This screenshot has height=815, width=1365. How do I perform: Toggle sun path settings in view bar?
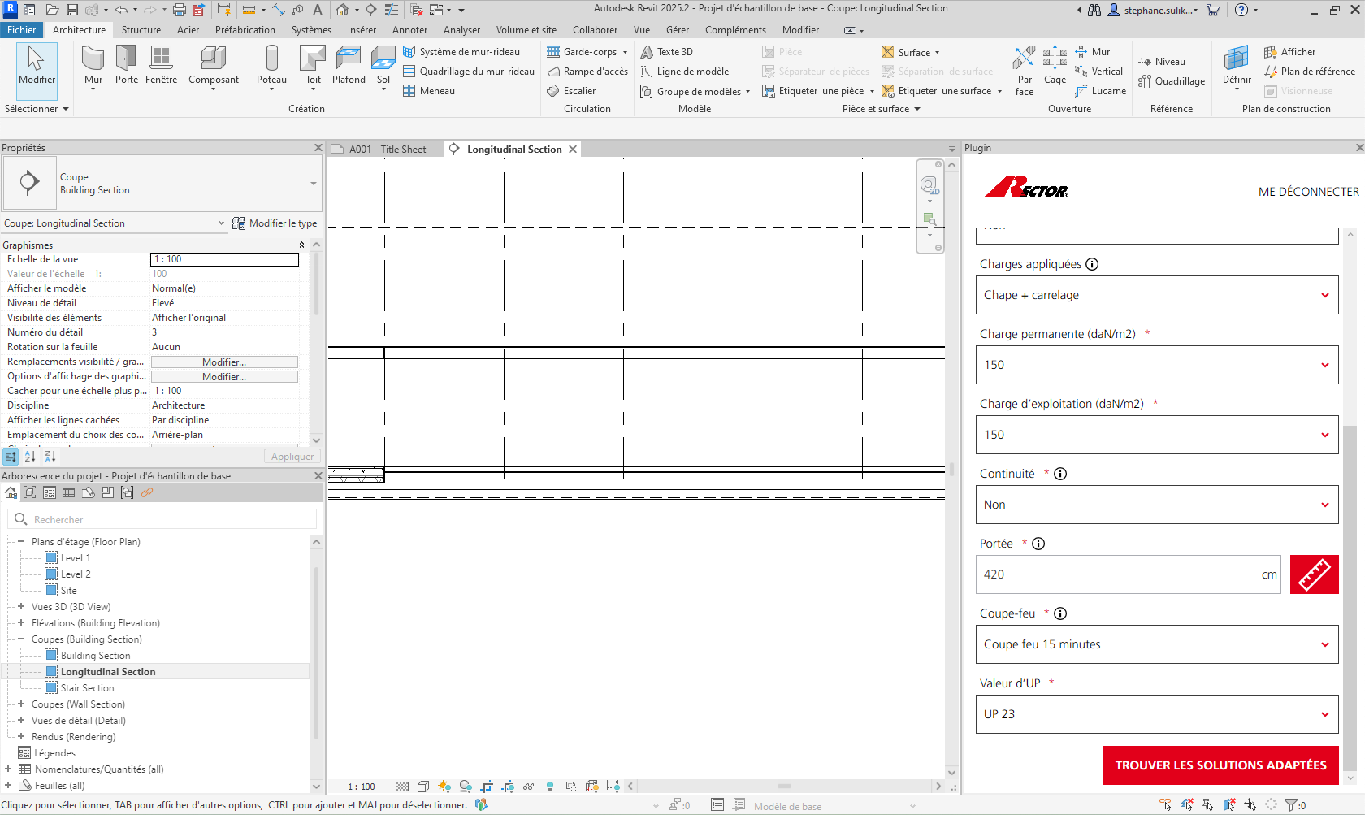pyautogui.click(x=444, y=786)
